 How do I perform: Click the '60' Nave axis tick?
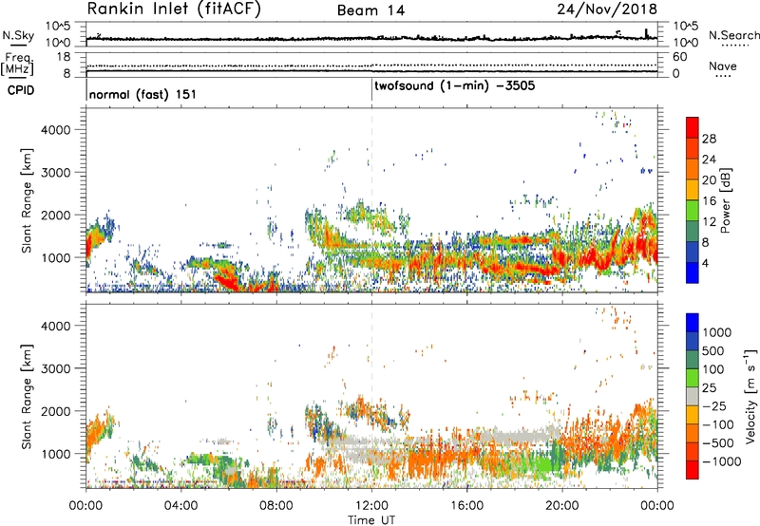[x=679, y=57]
